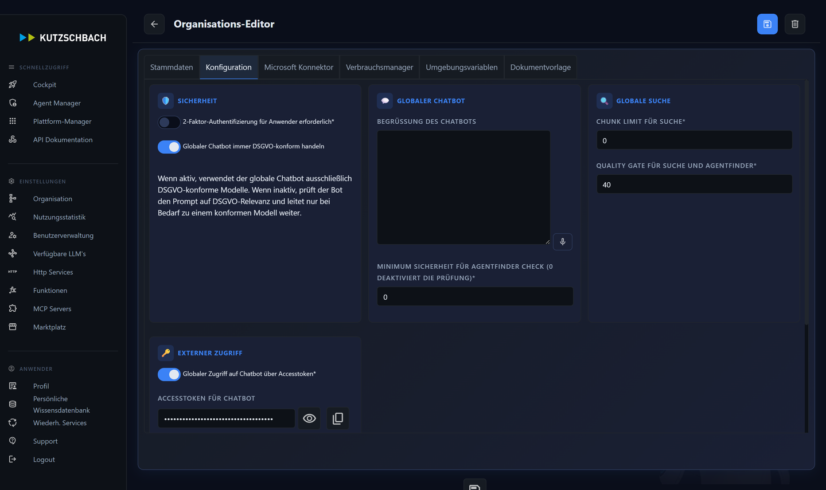Click the Globale Suche magnifier icon
826x490 pixels.
(x=604, y=101)
